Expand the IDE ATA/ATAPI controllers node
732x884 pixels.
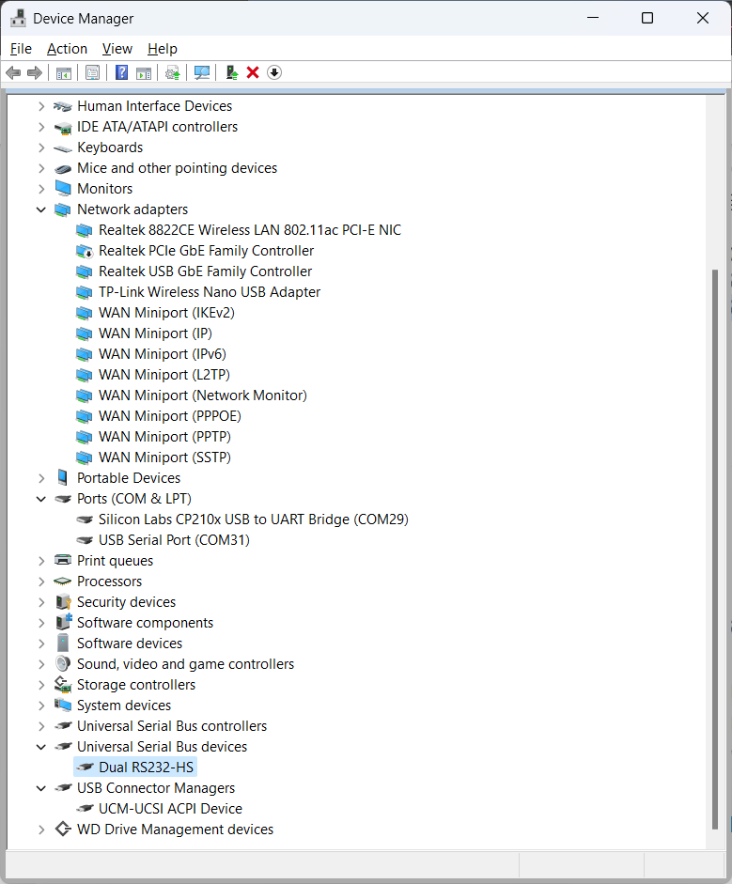(x=41, y=127)
